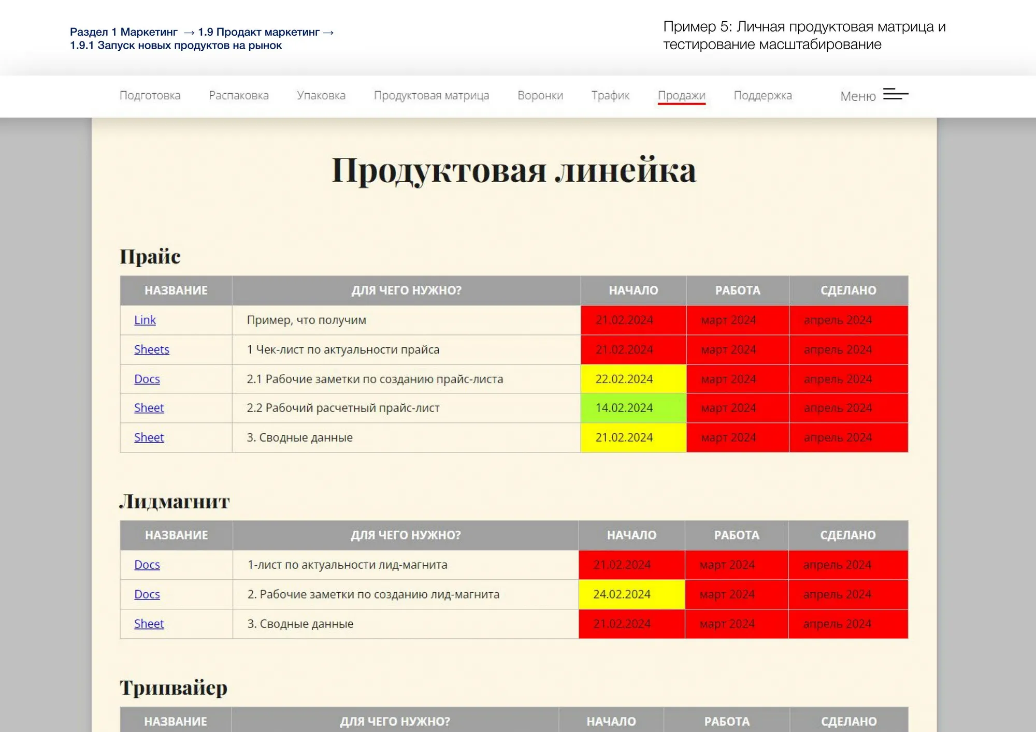1036x732 pixels.
Task: Open Sheet link for рабочий расчетный прайс-лист
Action: [149, 408]
